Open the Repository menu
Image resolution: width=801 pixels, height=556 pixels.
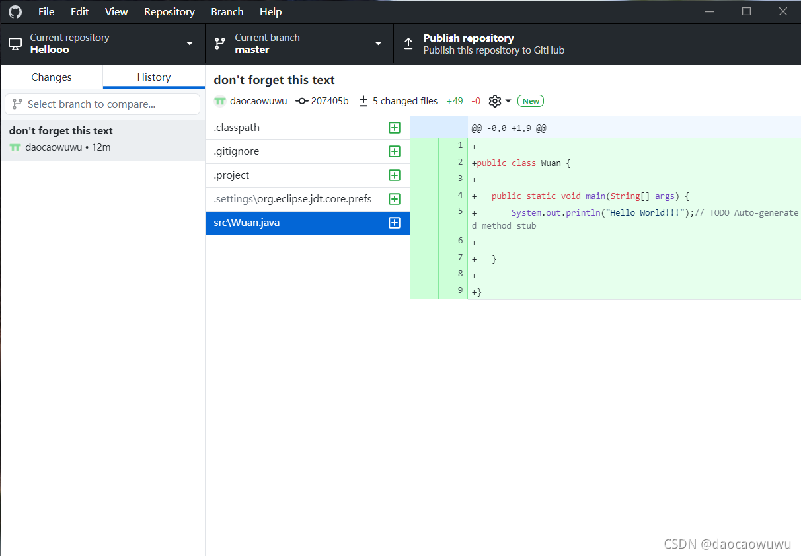coord(169,11)
